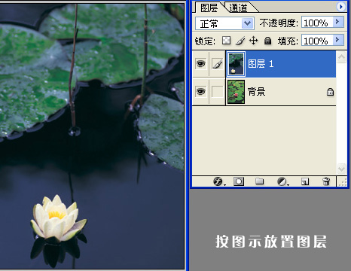
Task: Add a layer style with the fx icon
Action: point(218,181)
